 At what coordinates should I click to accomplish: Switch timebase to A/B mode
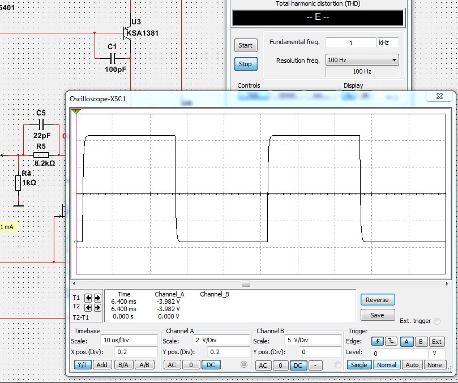[144, 365]
